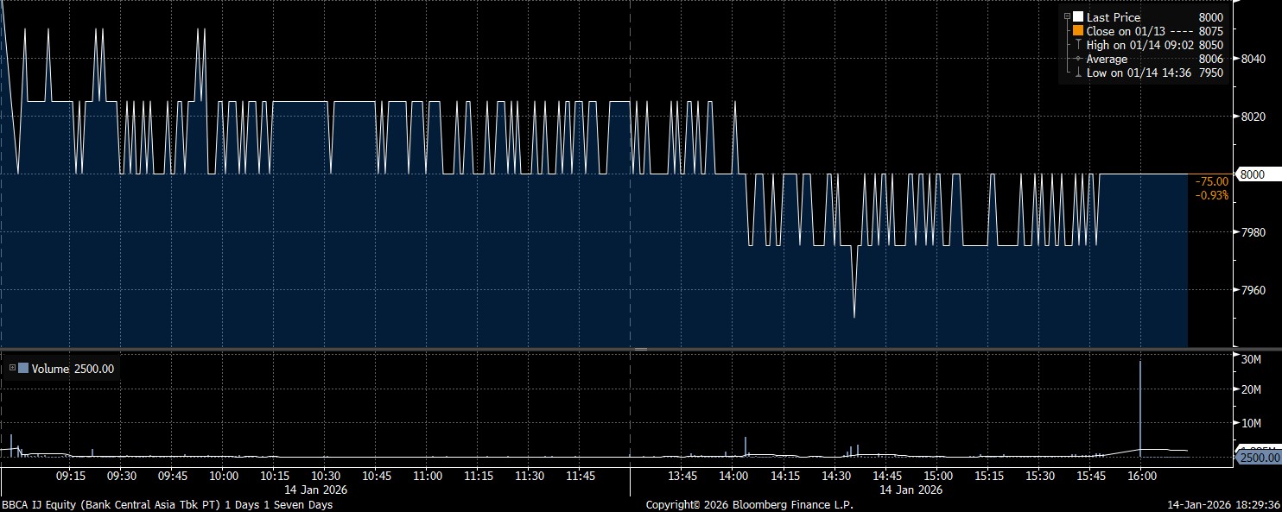Click the High marker icon in legend
This screenshot has height=512, width=1282.
[x=1077, y=45]
